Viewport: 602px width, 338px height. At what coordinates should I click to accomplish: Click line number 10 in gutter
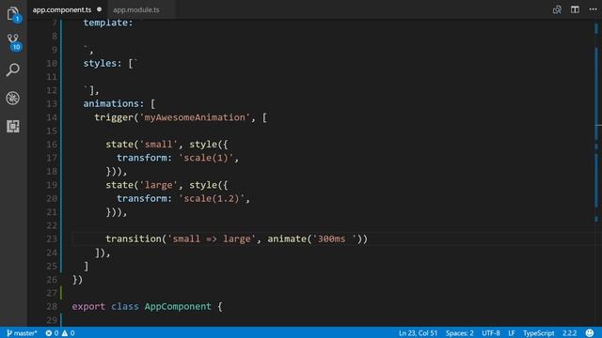click(52, 63)
